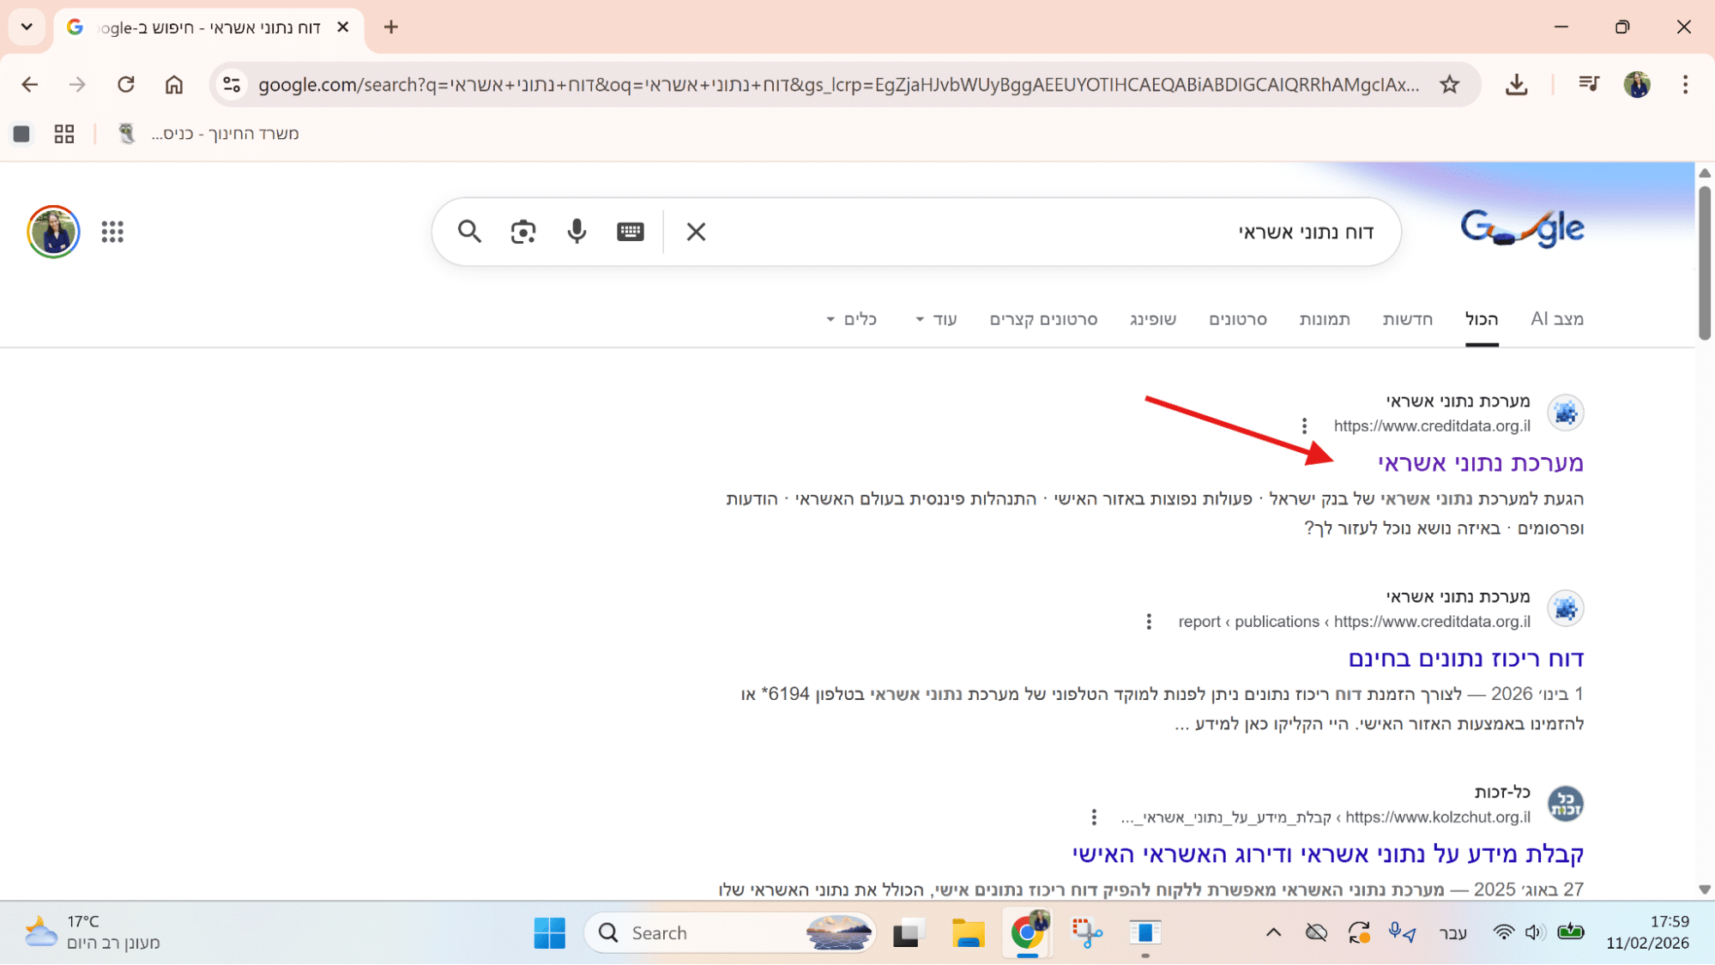Open the on-screen keyboard input tool
1715x965 pixels.
click(630, 232)
